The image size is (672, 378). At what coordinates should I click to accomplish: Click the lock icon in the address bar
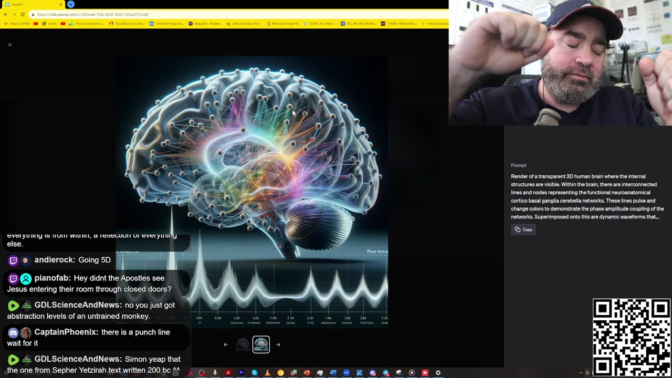(33, 14)
